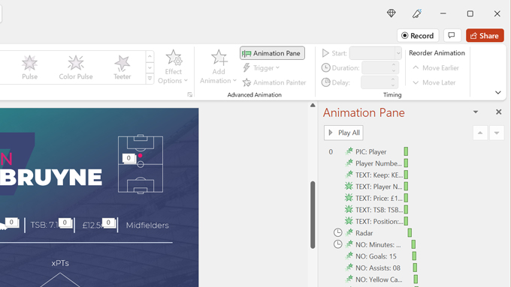Show the next row of the animation gallery

pos(150,68)
